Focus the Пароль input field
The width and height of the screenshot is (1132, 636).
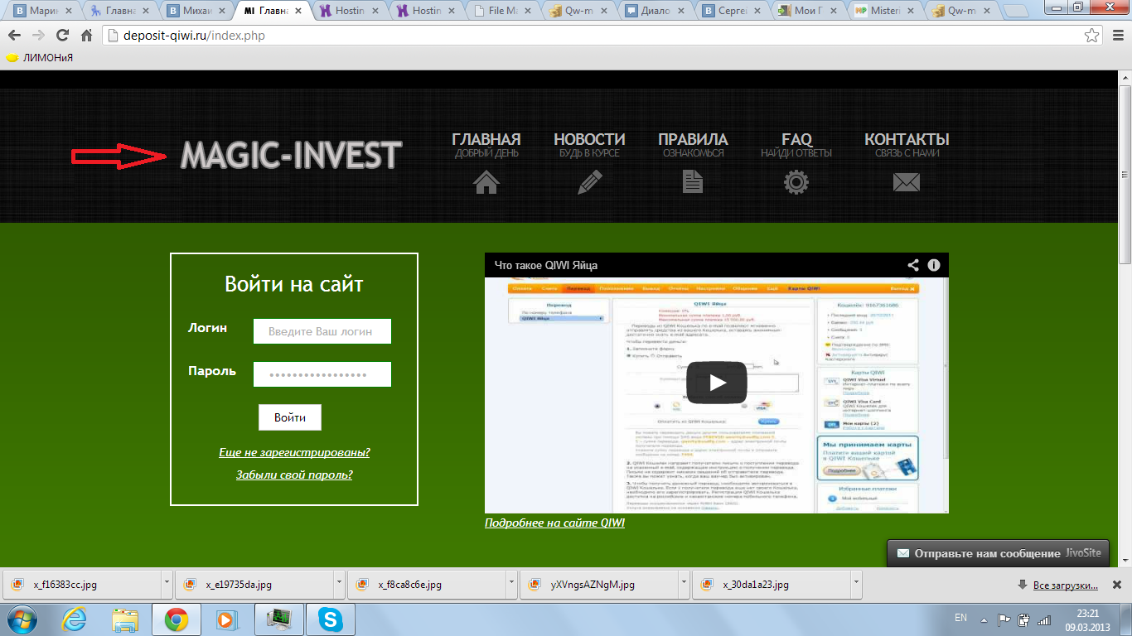tap(322, 374)
